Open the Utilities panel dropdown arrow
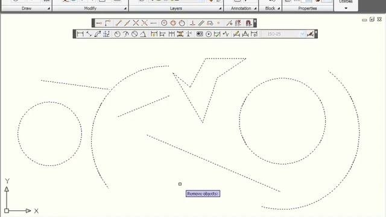The width and height of the screenshot is (386, 217). [x=346, y=8]
